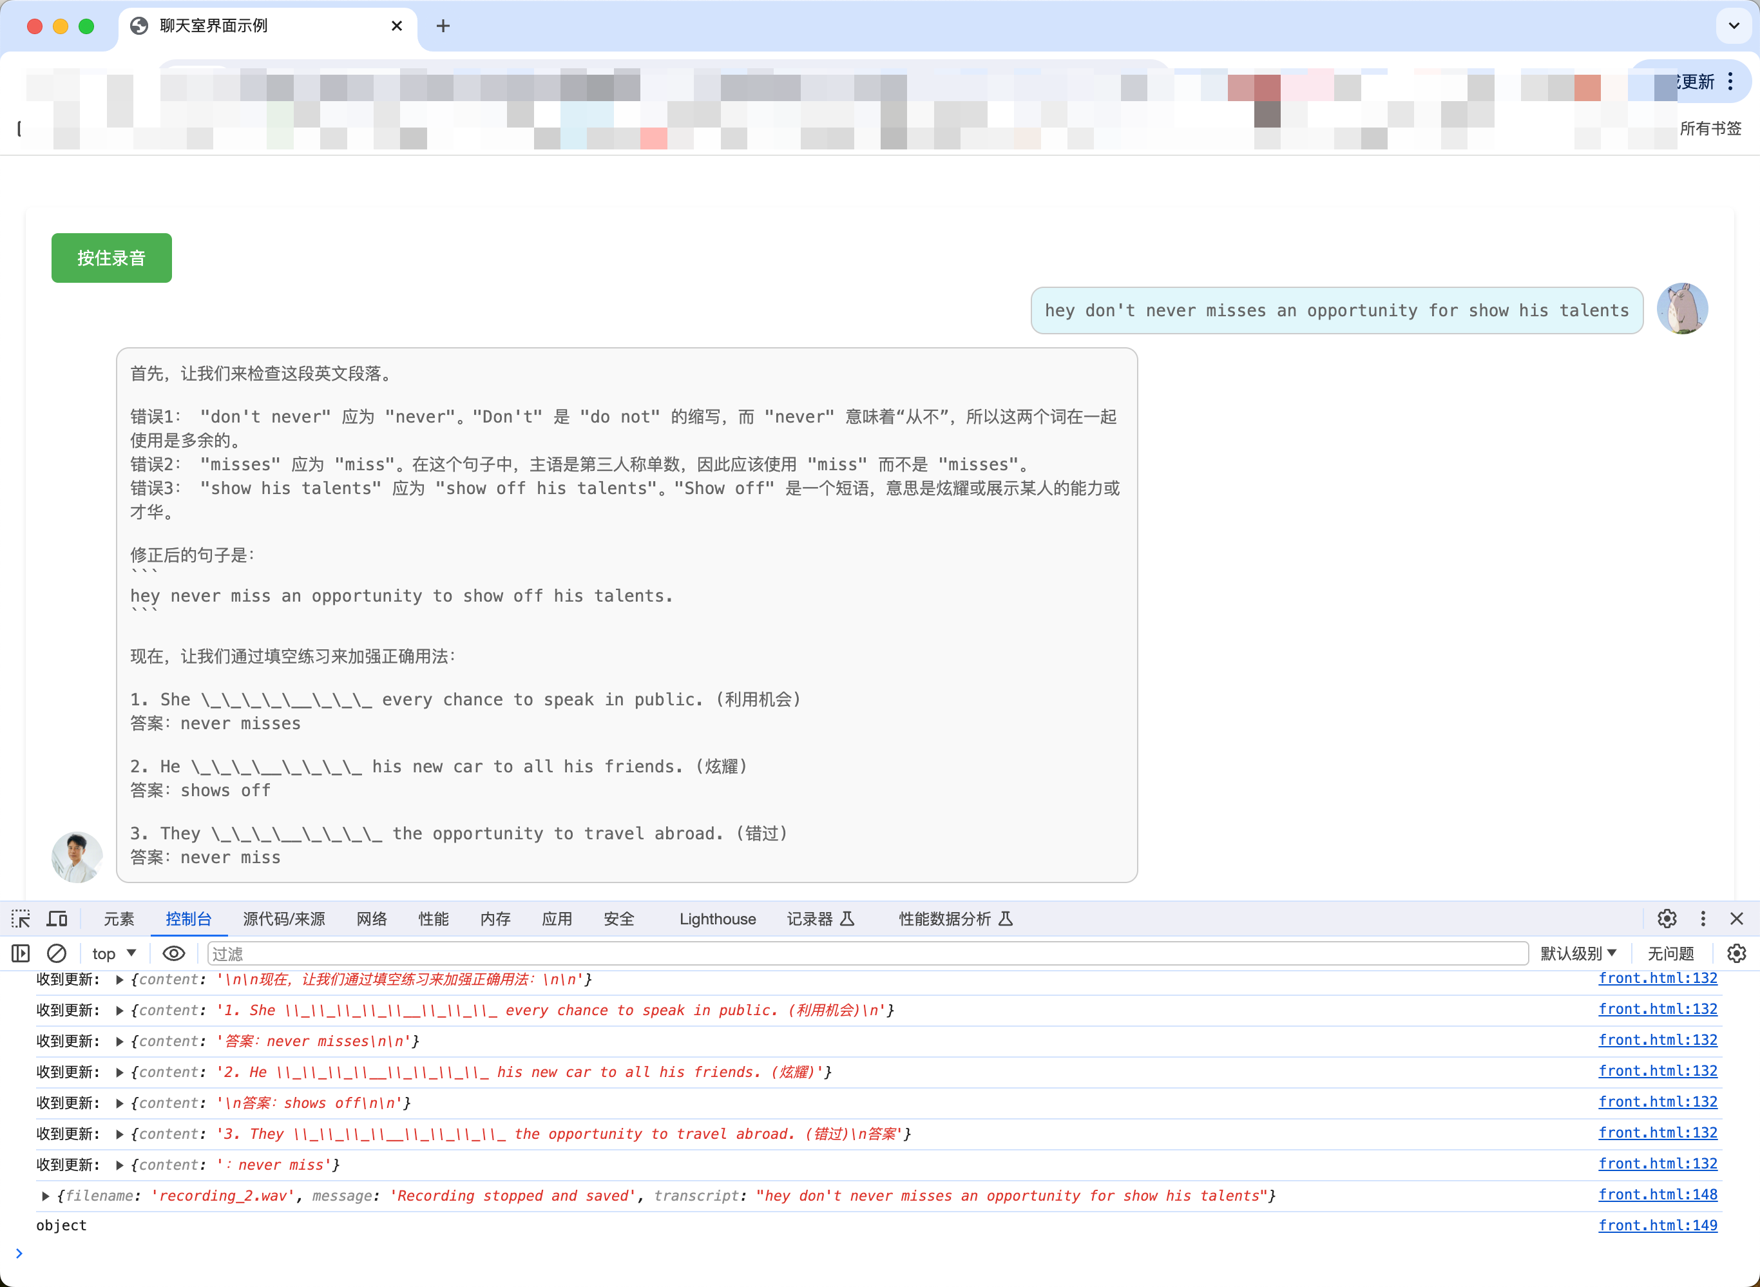Toggle device toolbar emulation icon
Screen dimensions: 1760x1287
tap(57, 919)
